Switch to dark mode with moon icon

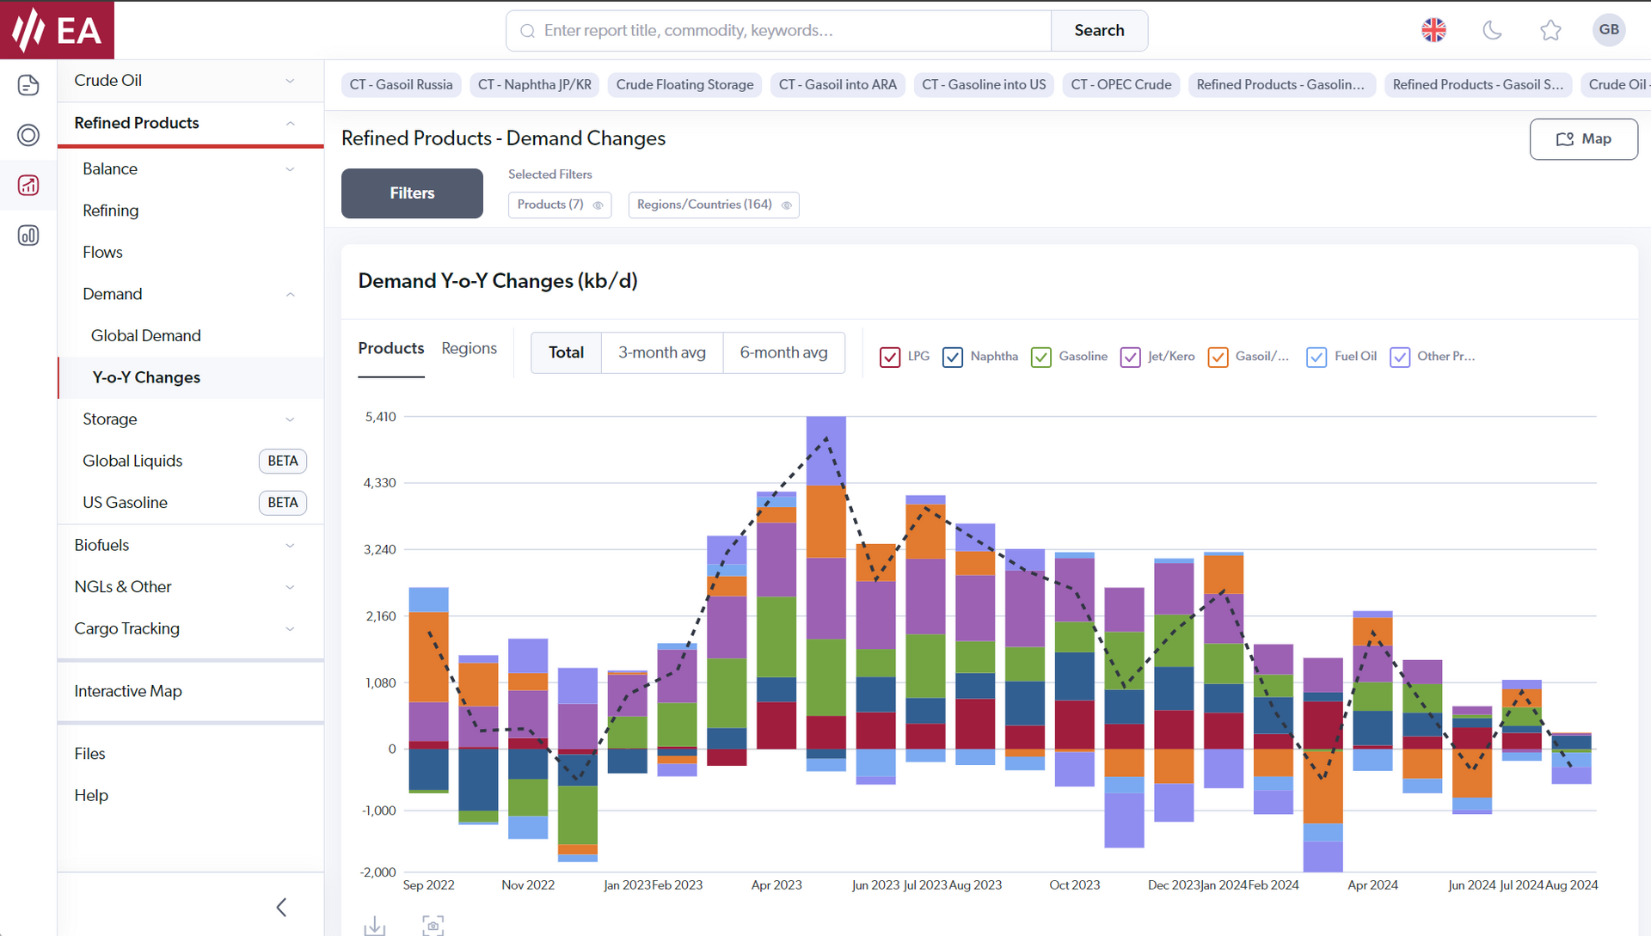pos(1492,30)
